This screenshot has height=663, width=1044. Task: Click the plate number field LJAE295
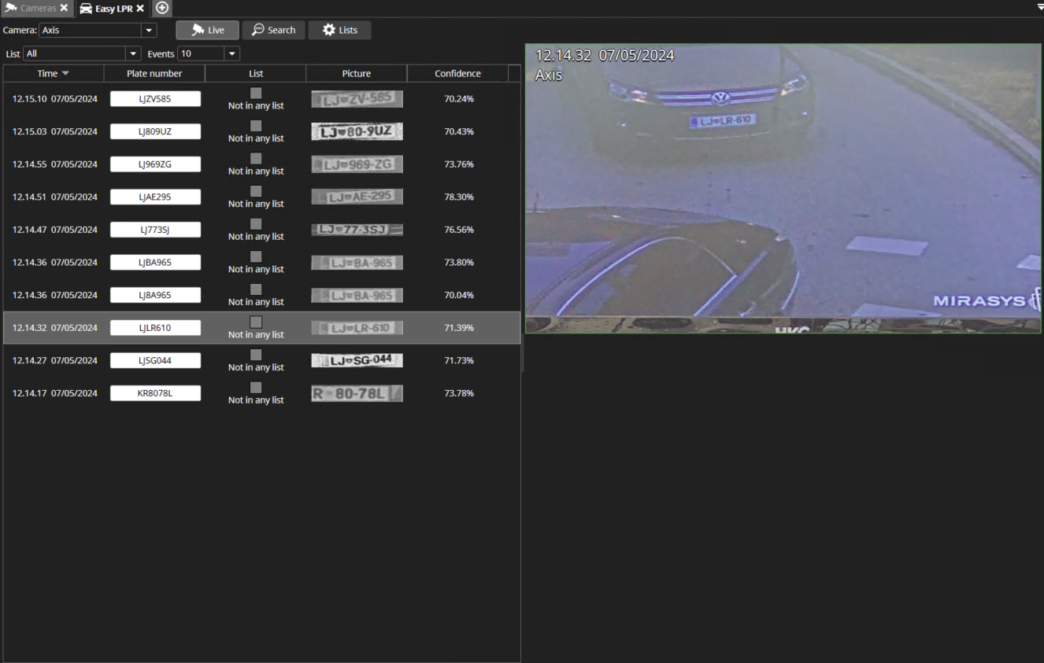[155, 197]
